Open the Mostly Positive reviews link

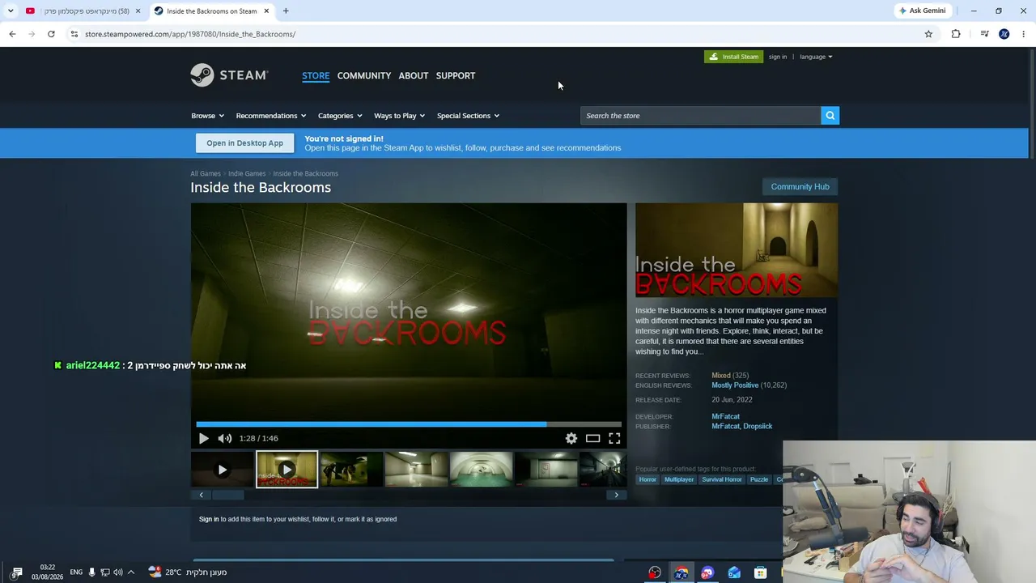tap(735, 385)
